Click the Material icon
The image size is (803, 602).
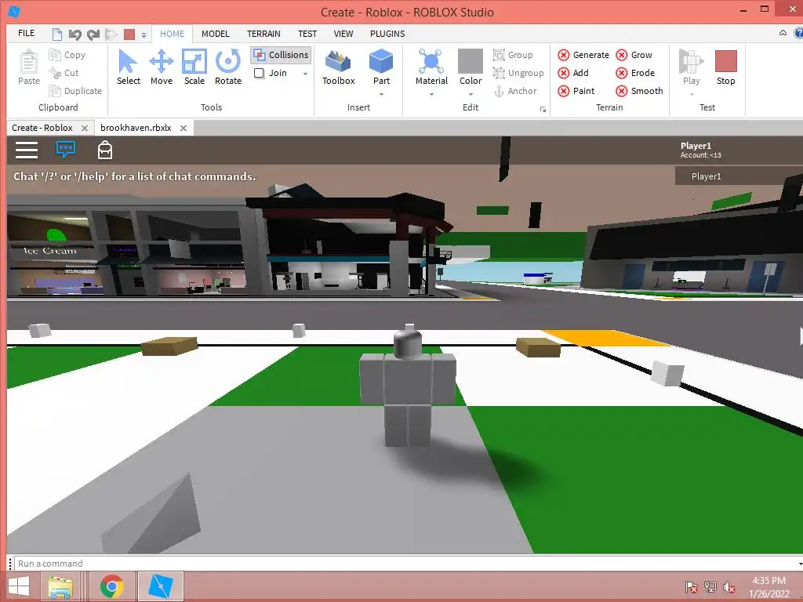431,61
